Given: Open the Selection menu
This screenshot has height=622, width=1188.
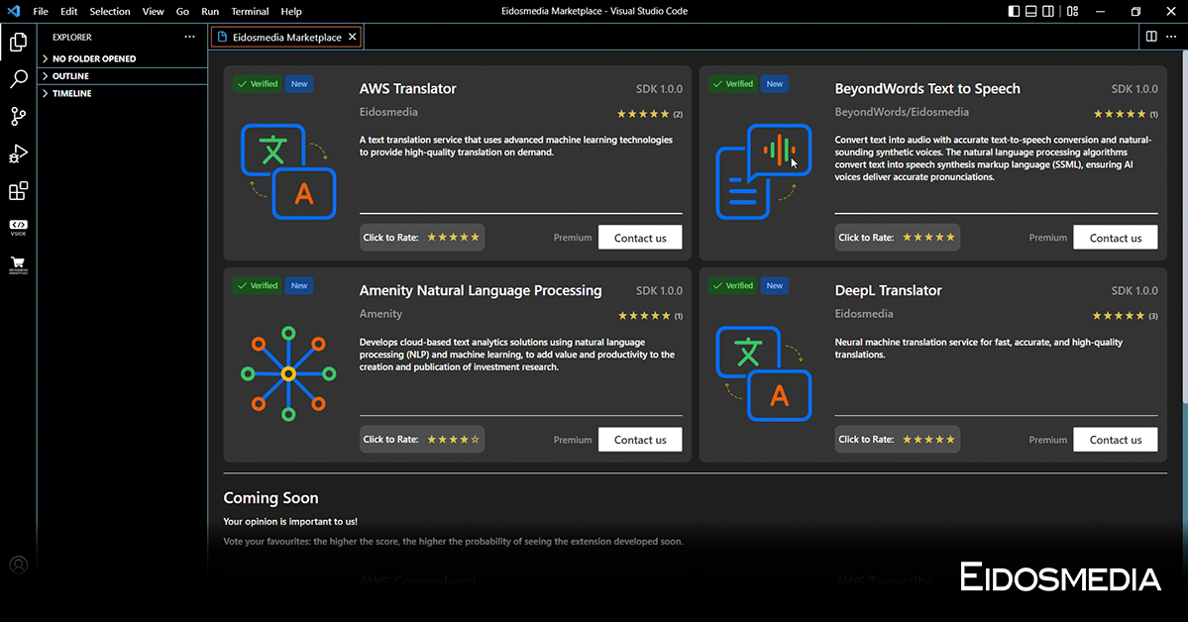Looking at the screenshot, I should (110, 11).
